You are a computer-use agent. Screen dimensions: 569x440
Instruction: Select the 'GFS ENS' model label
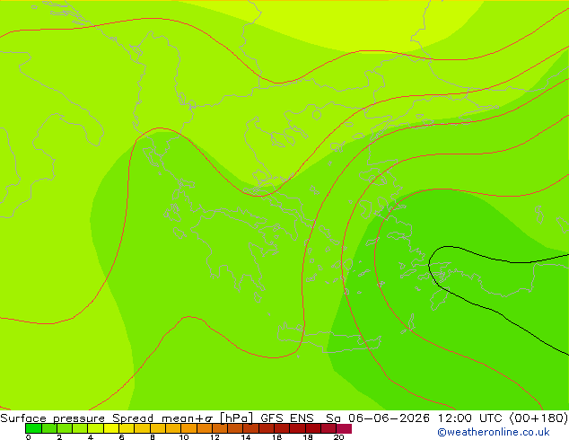click(x=286, y=418)
